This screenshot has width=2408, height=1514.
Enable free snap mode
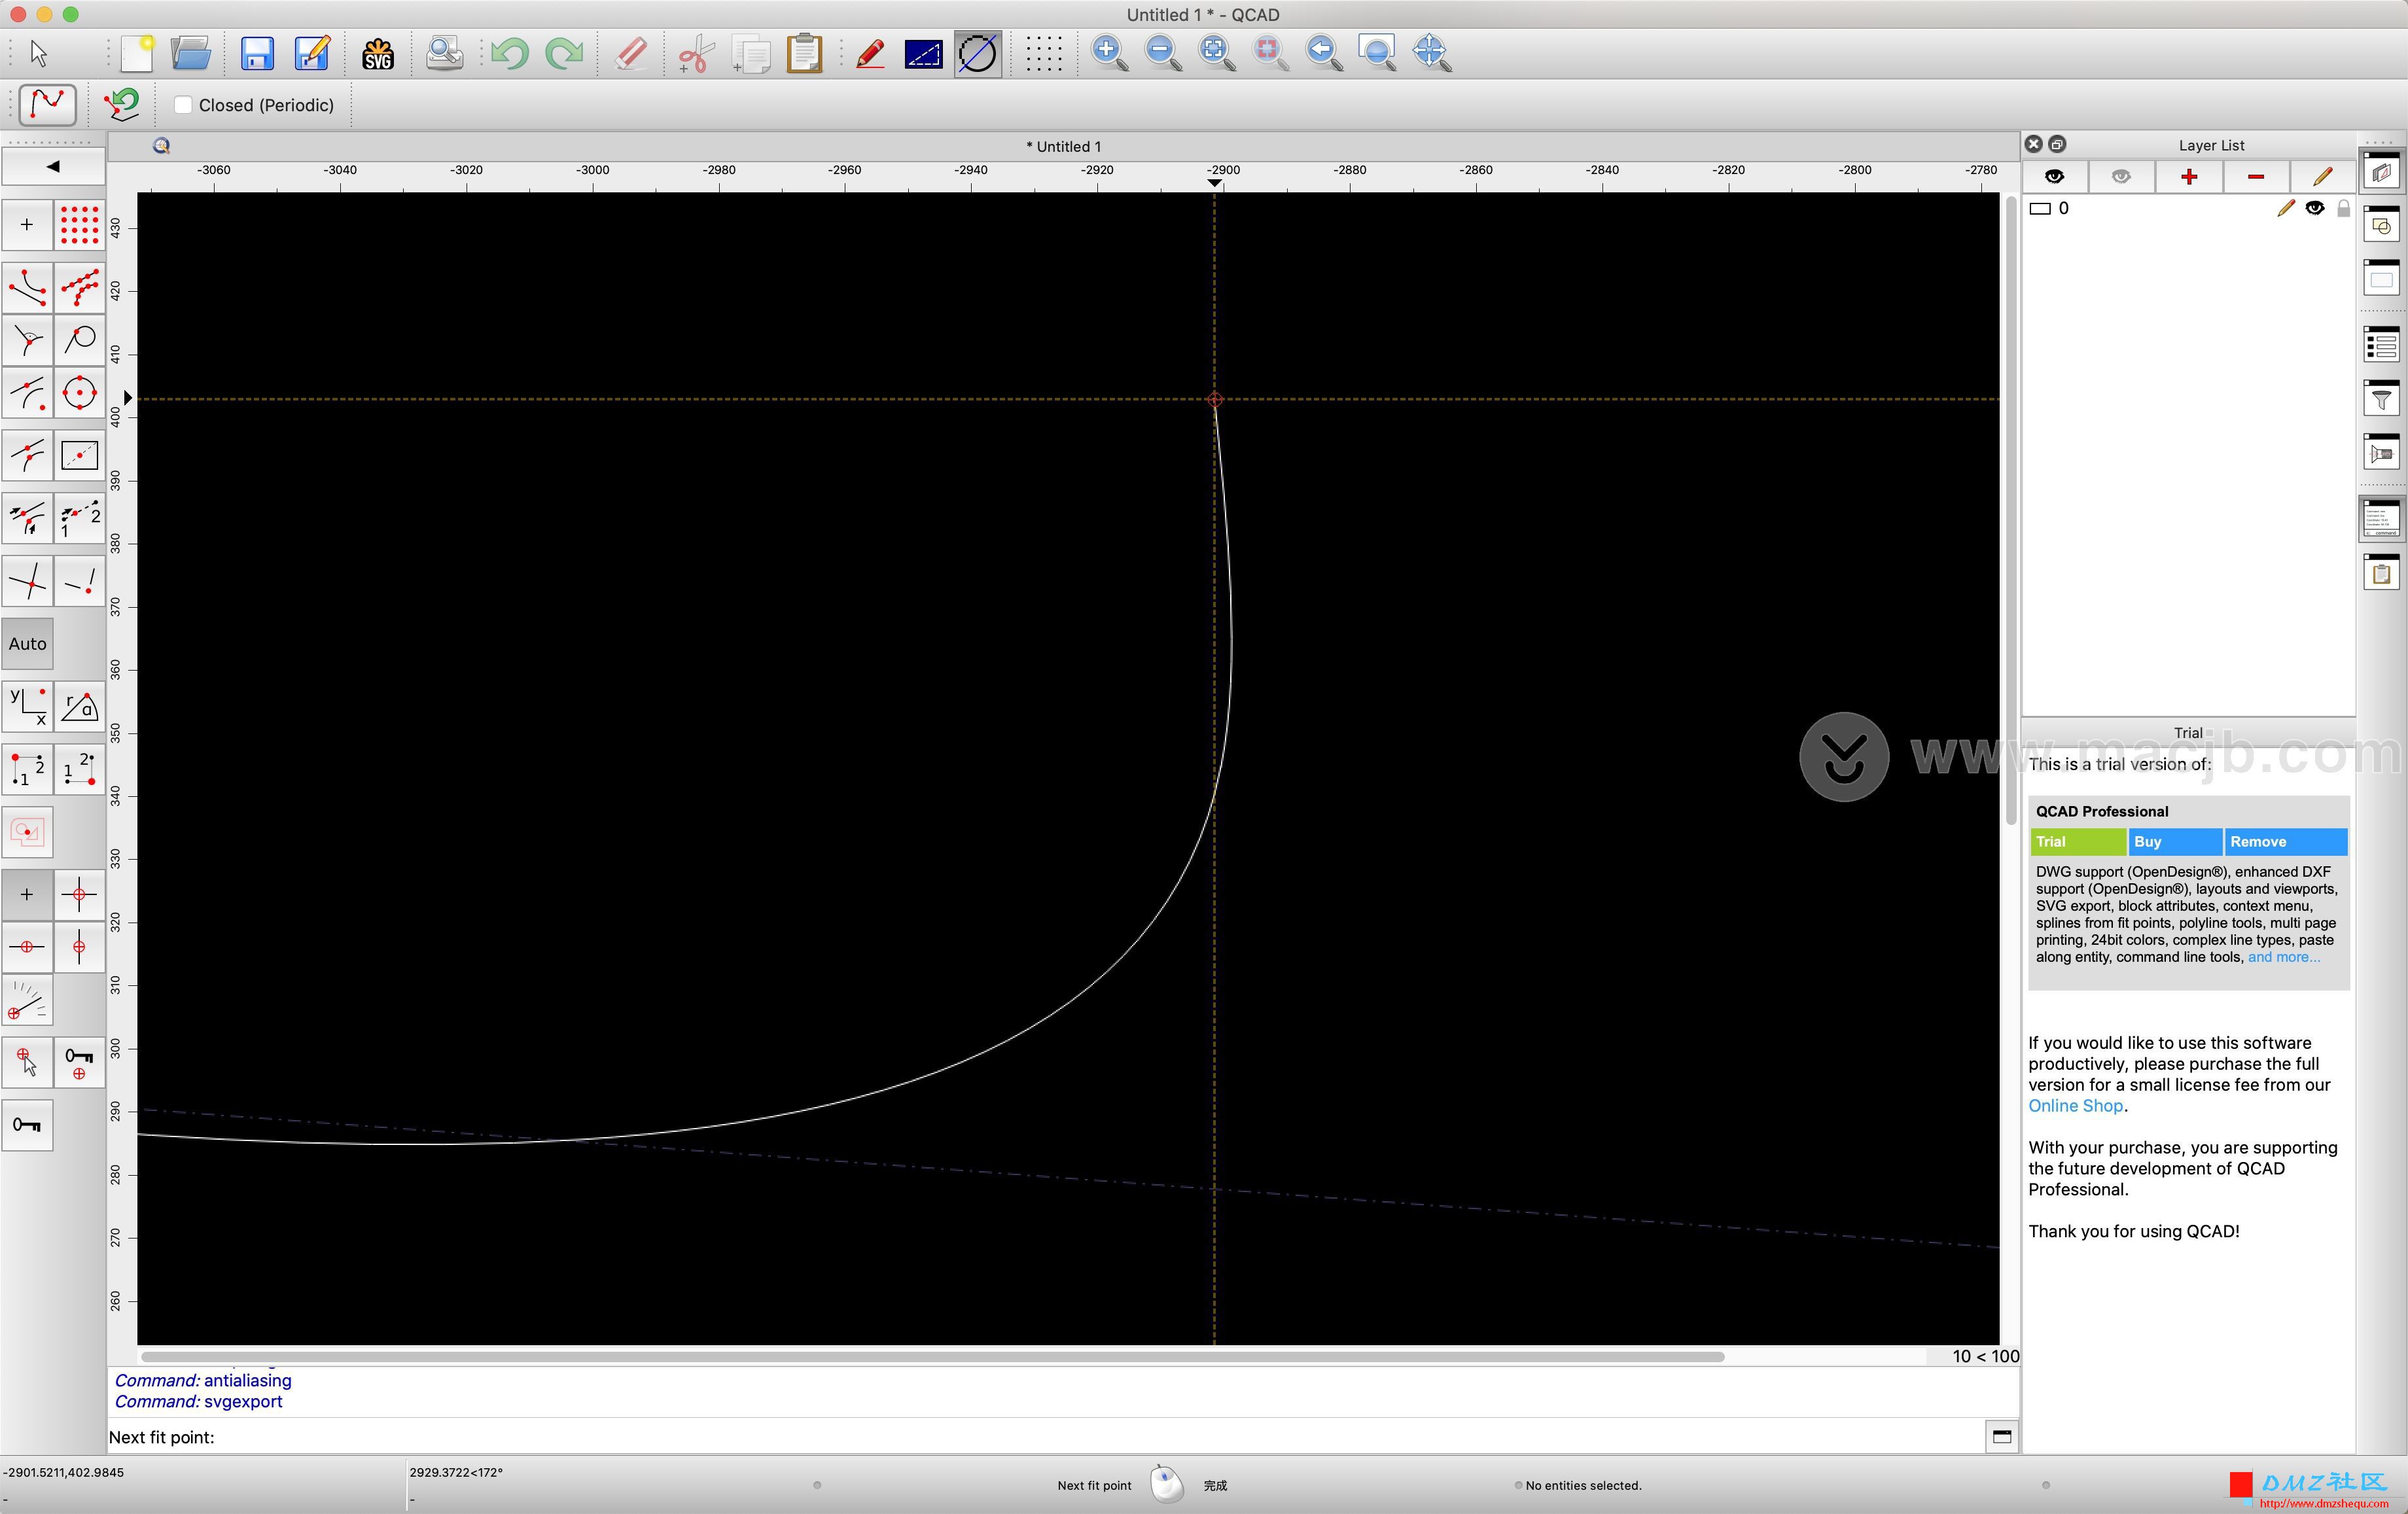pos(27,225)
